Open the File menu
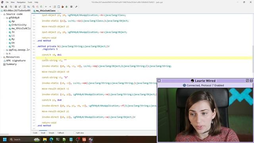254x143 pixels. click(x=7, y=2)
